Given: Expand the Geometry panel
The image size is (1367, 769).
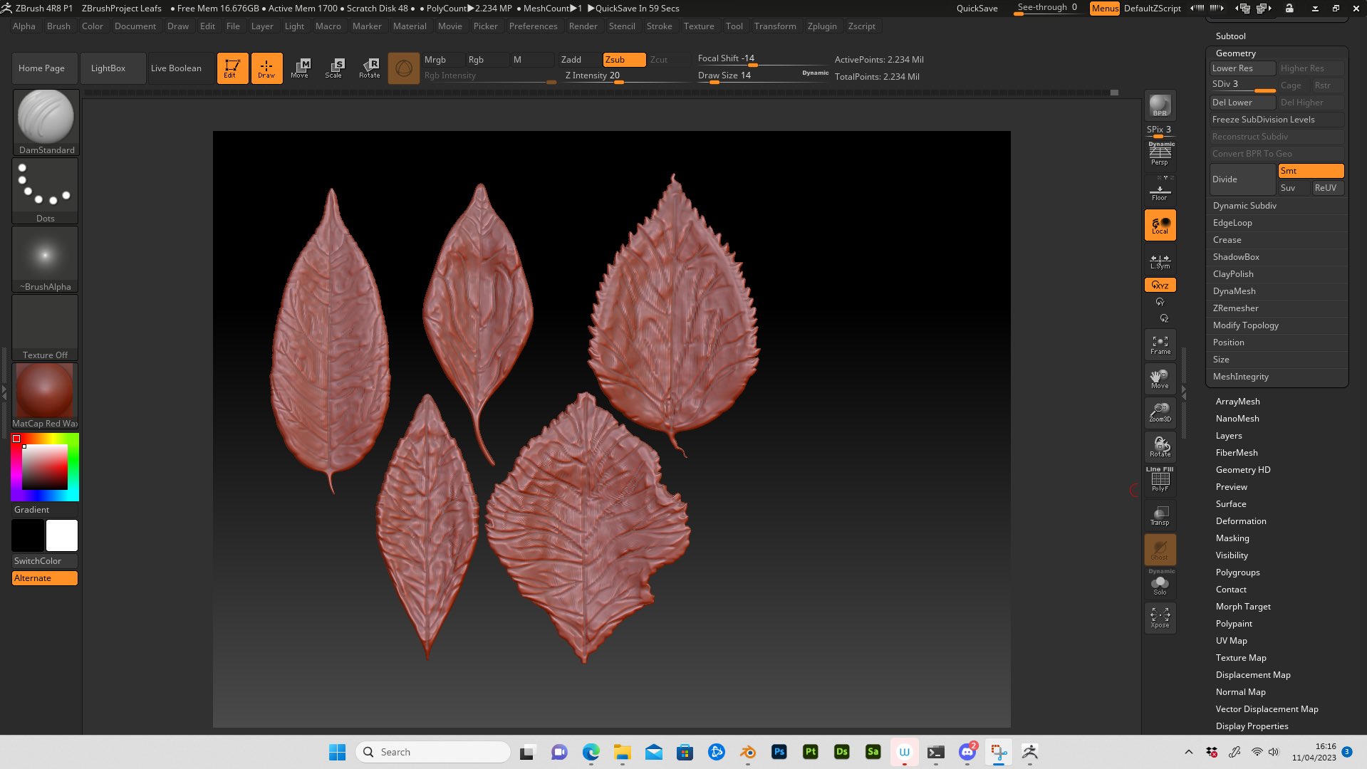Looking at the screenshot, I should pos(1236,53).
